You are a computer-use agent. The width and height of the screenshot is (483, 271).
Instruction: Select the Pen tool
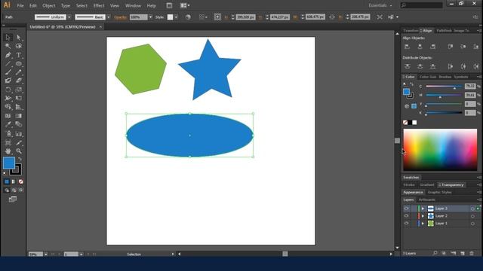8,55
